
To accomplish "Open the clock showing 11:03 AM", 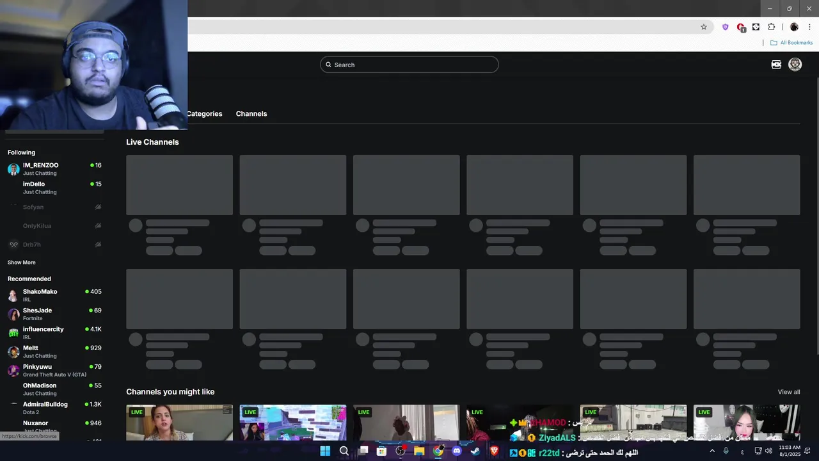I will pos(790,451).
